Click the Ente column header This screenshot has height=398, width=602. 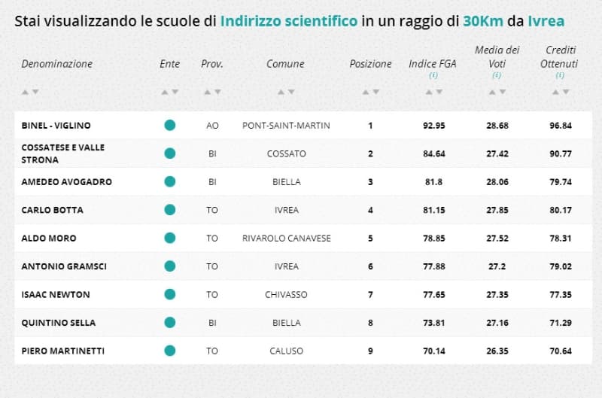coord(170,64)
